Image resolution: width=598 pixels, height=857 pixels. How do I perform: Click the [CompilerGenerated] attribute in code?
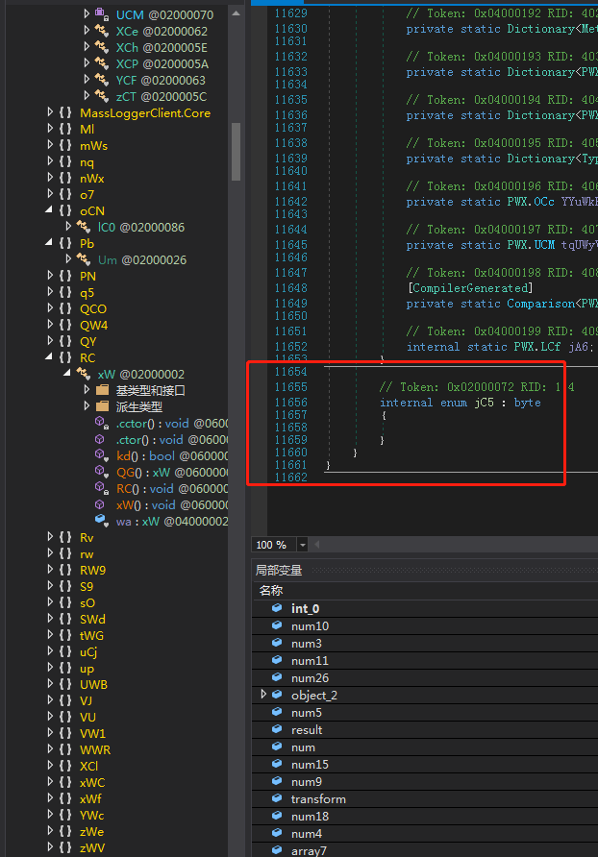pyautogui.click(x=469, y=287)
